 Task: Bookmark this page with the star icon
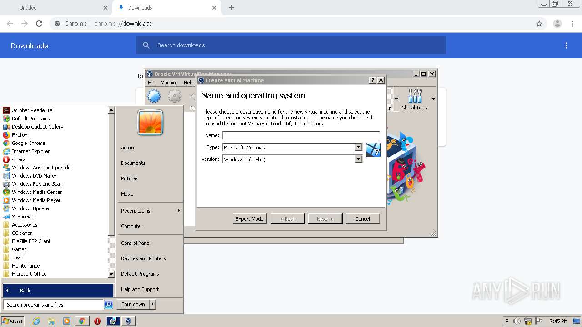click(x=539, y=24)
